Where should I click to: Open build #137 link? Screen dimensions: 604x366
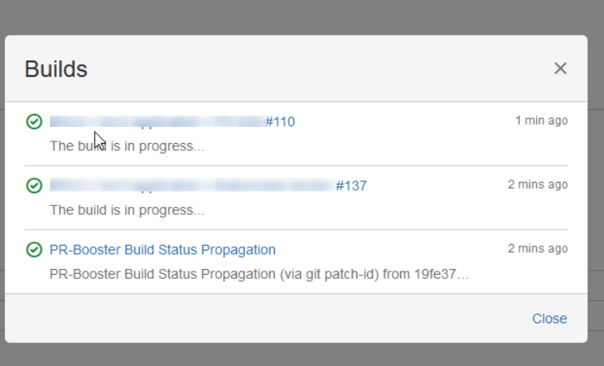pos(351,186)
